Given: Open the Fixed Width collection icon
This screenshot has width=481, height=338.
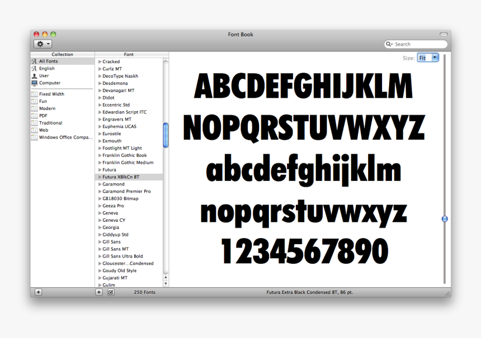Looking at the screenshot, I should click(x=35, y=93).
